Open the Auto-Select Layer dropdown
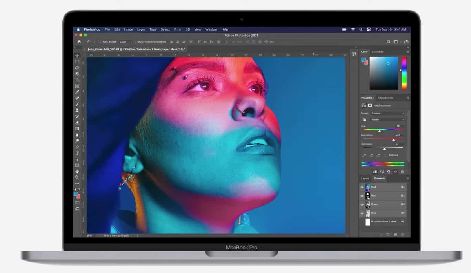471x273 pixels. pyautogui.click(x=125, y=42)
